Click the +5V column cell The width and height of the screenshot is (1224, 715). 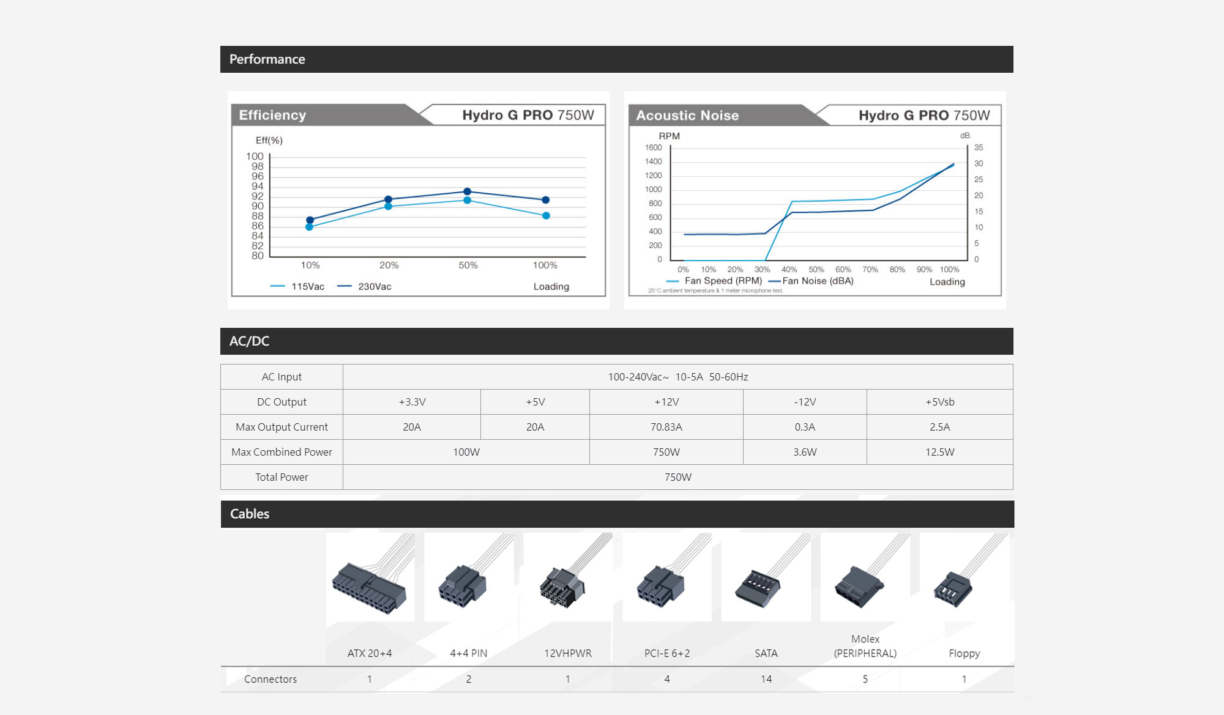click(x=535, y=402)
